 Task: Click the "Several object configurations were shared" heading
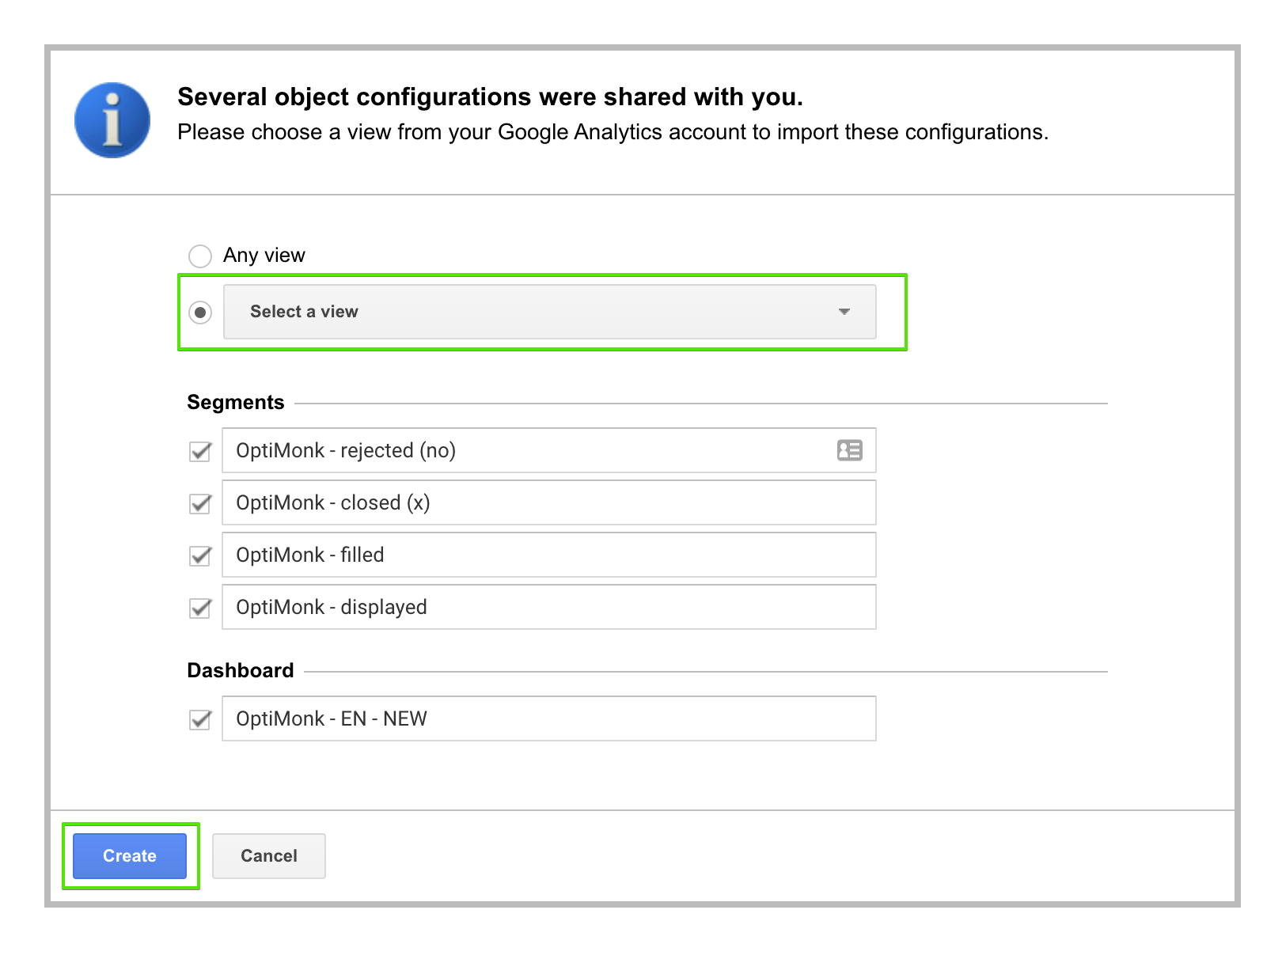pyautogui.click(x=491, y=97)
